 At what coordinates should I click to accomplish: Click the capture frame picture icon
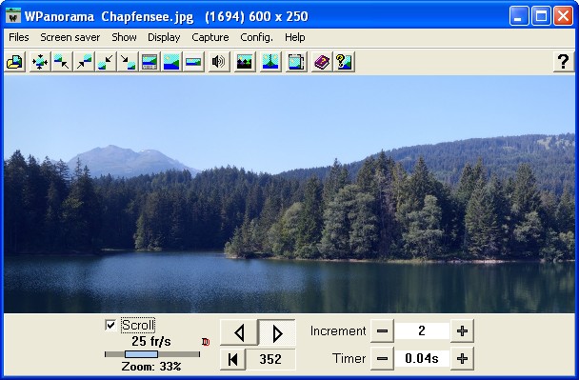[x=296, y=62]
